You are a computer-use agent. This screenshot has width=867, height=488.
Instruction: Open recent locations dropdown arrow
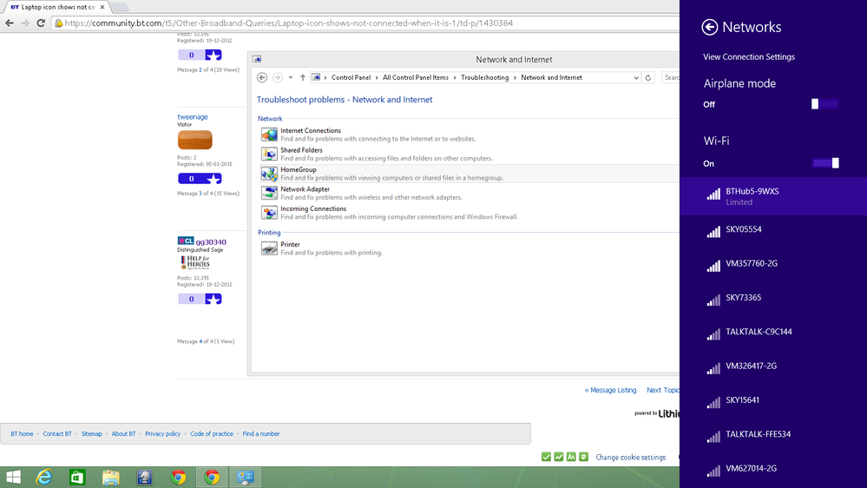(290, 77)
